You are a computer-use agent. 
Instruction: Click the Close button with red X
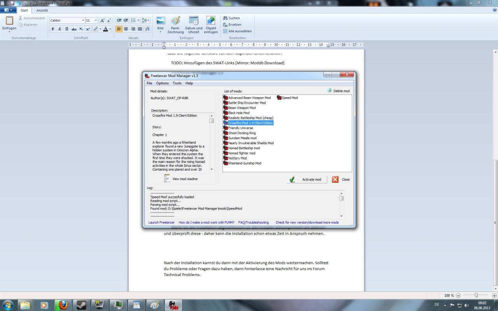pyautogui.click(x=341, y=180)
